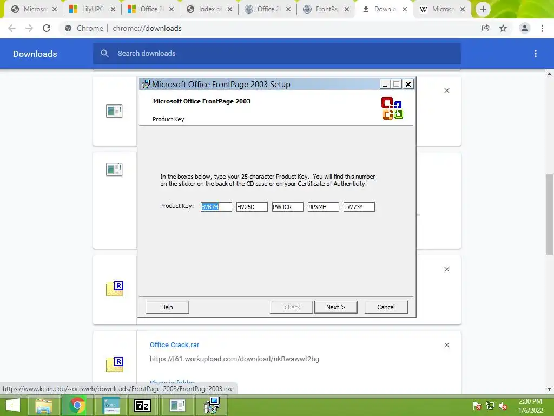Bookmark this page with the star icon
Image resolution: width=554 pixels, height=416 pixels.
pos(503,28)
